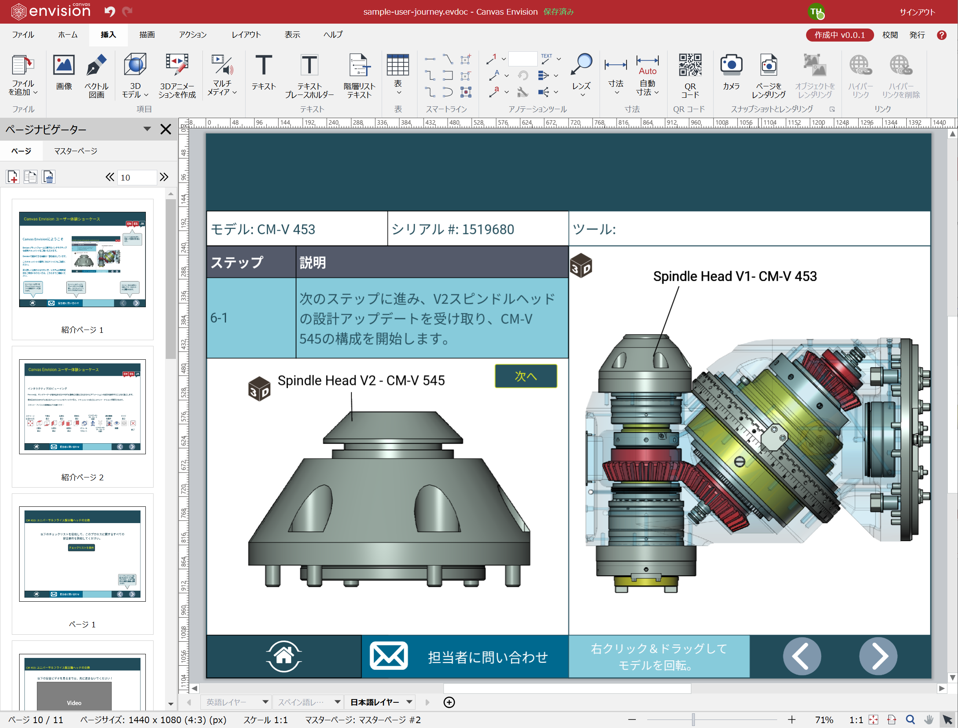The height and width of the screenshot is (728, 958).
Task: Click the Image insert icon
Action: pos(64,66)
